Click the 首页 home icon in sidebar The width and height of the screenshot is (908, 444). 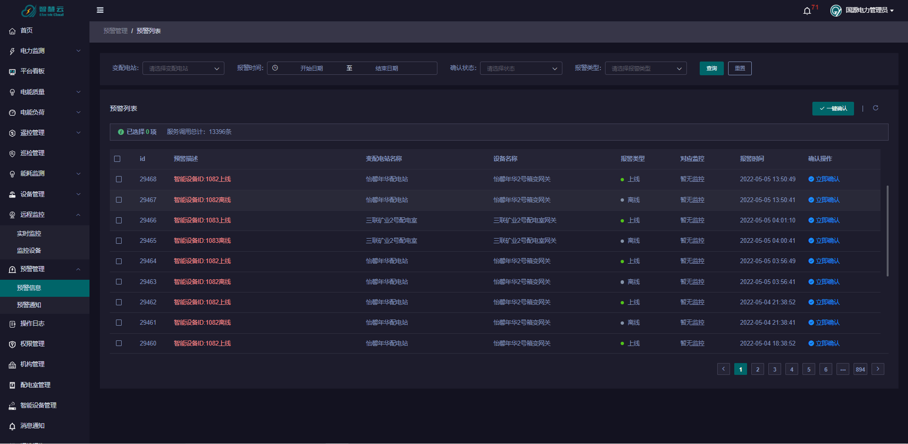12,31
